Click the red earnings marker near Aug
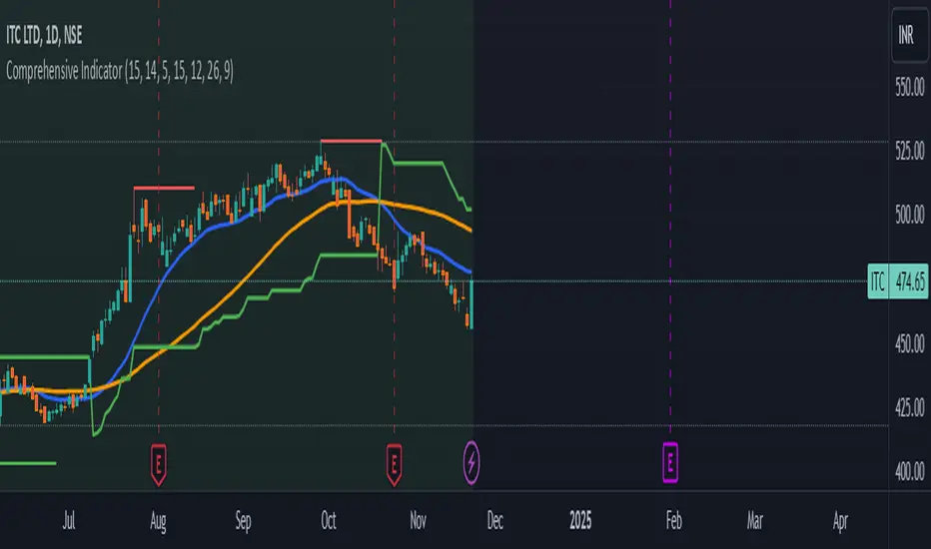This screenshot has width=931, height=549. tap(158, 464)
